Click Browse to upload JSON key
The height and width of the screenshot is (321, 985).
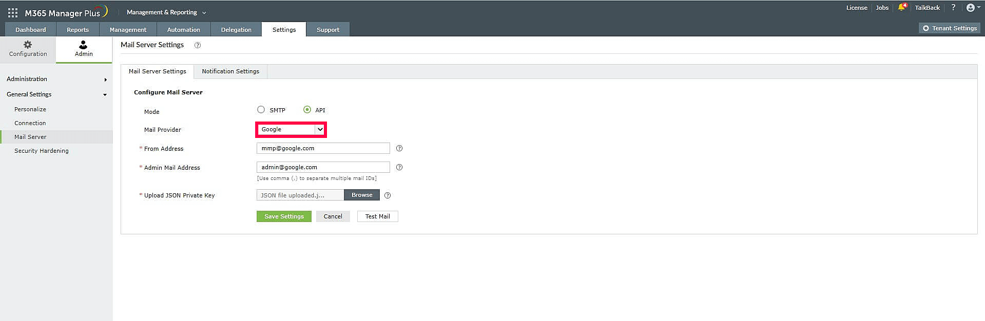coord(362,195)
